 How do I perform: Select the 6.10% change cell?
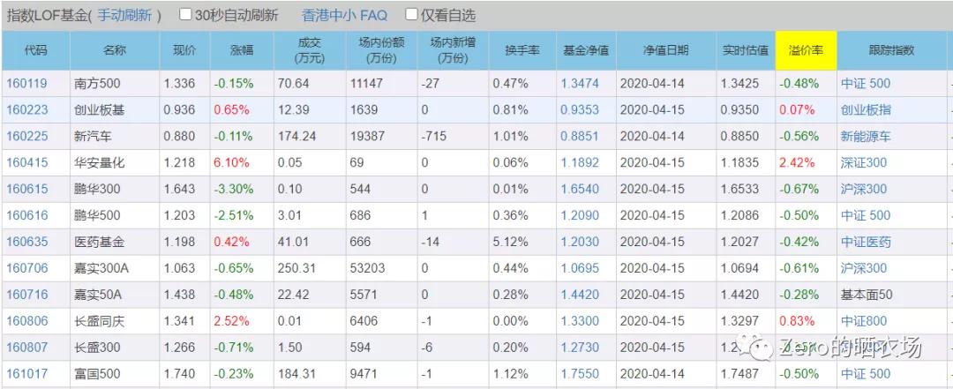pos(242,162)
